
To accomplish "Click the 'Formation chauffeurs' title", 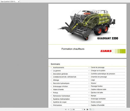I will point(73,49).
